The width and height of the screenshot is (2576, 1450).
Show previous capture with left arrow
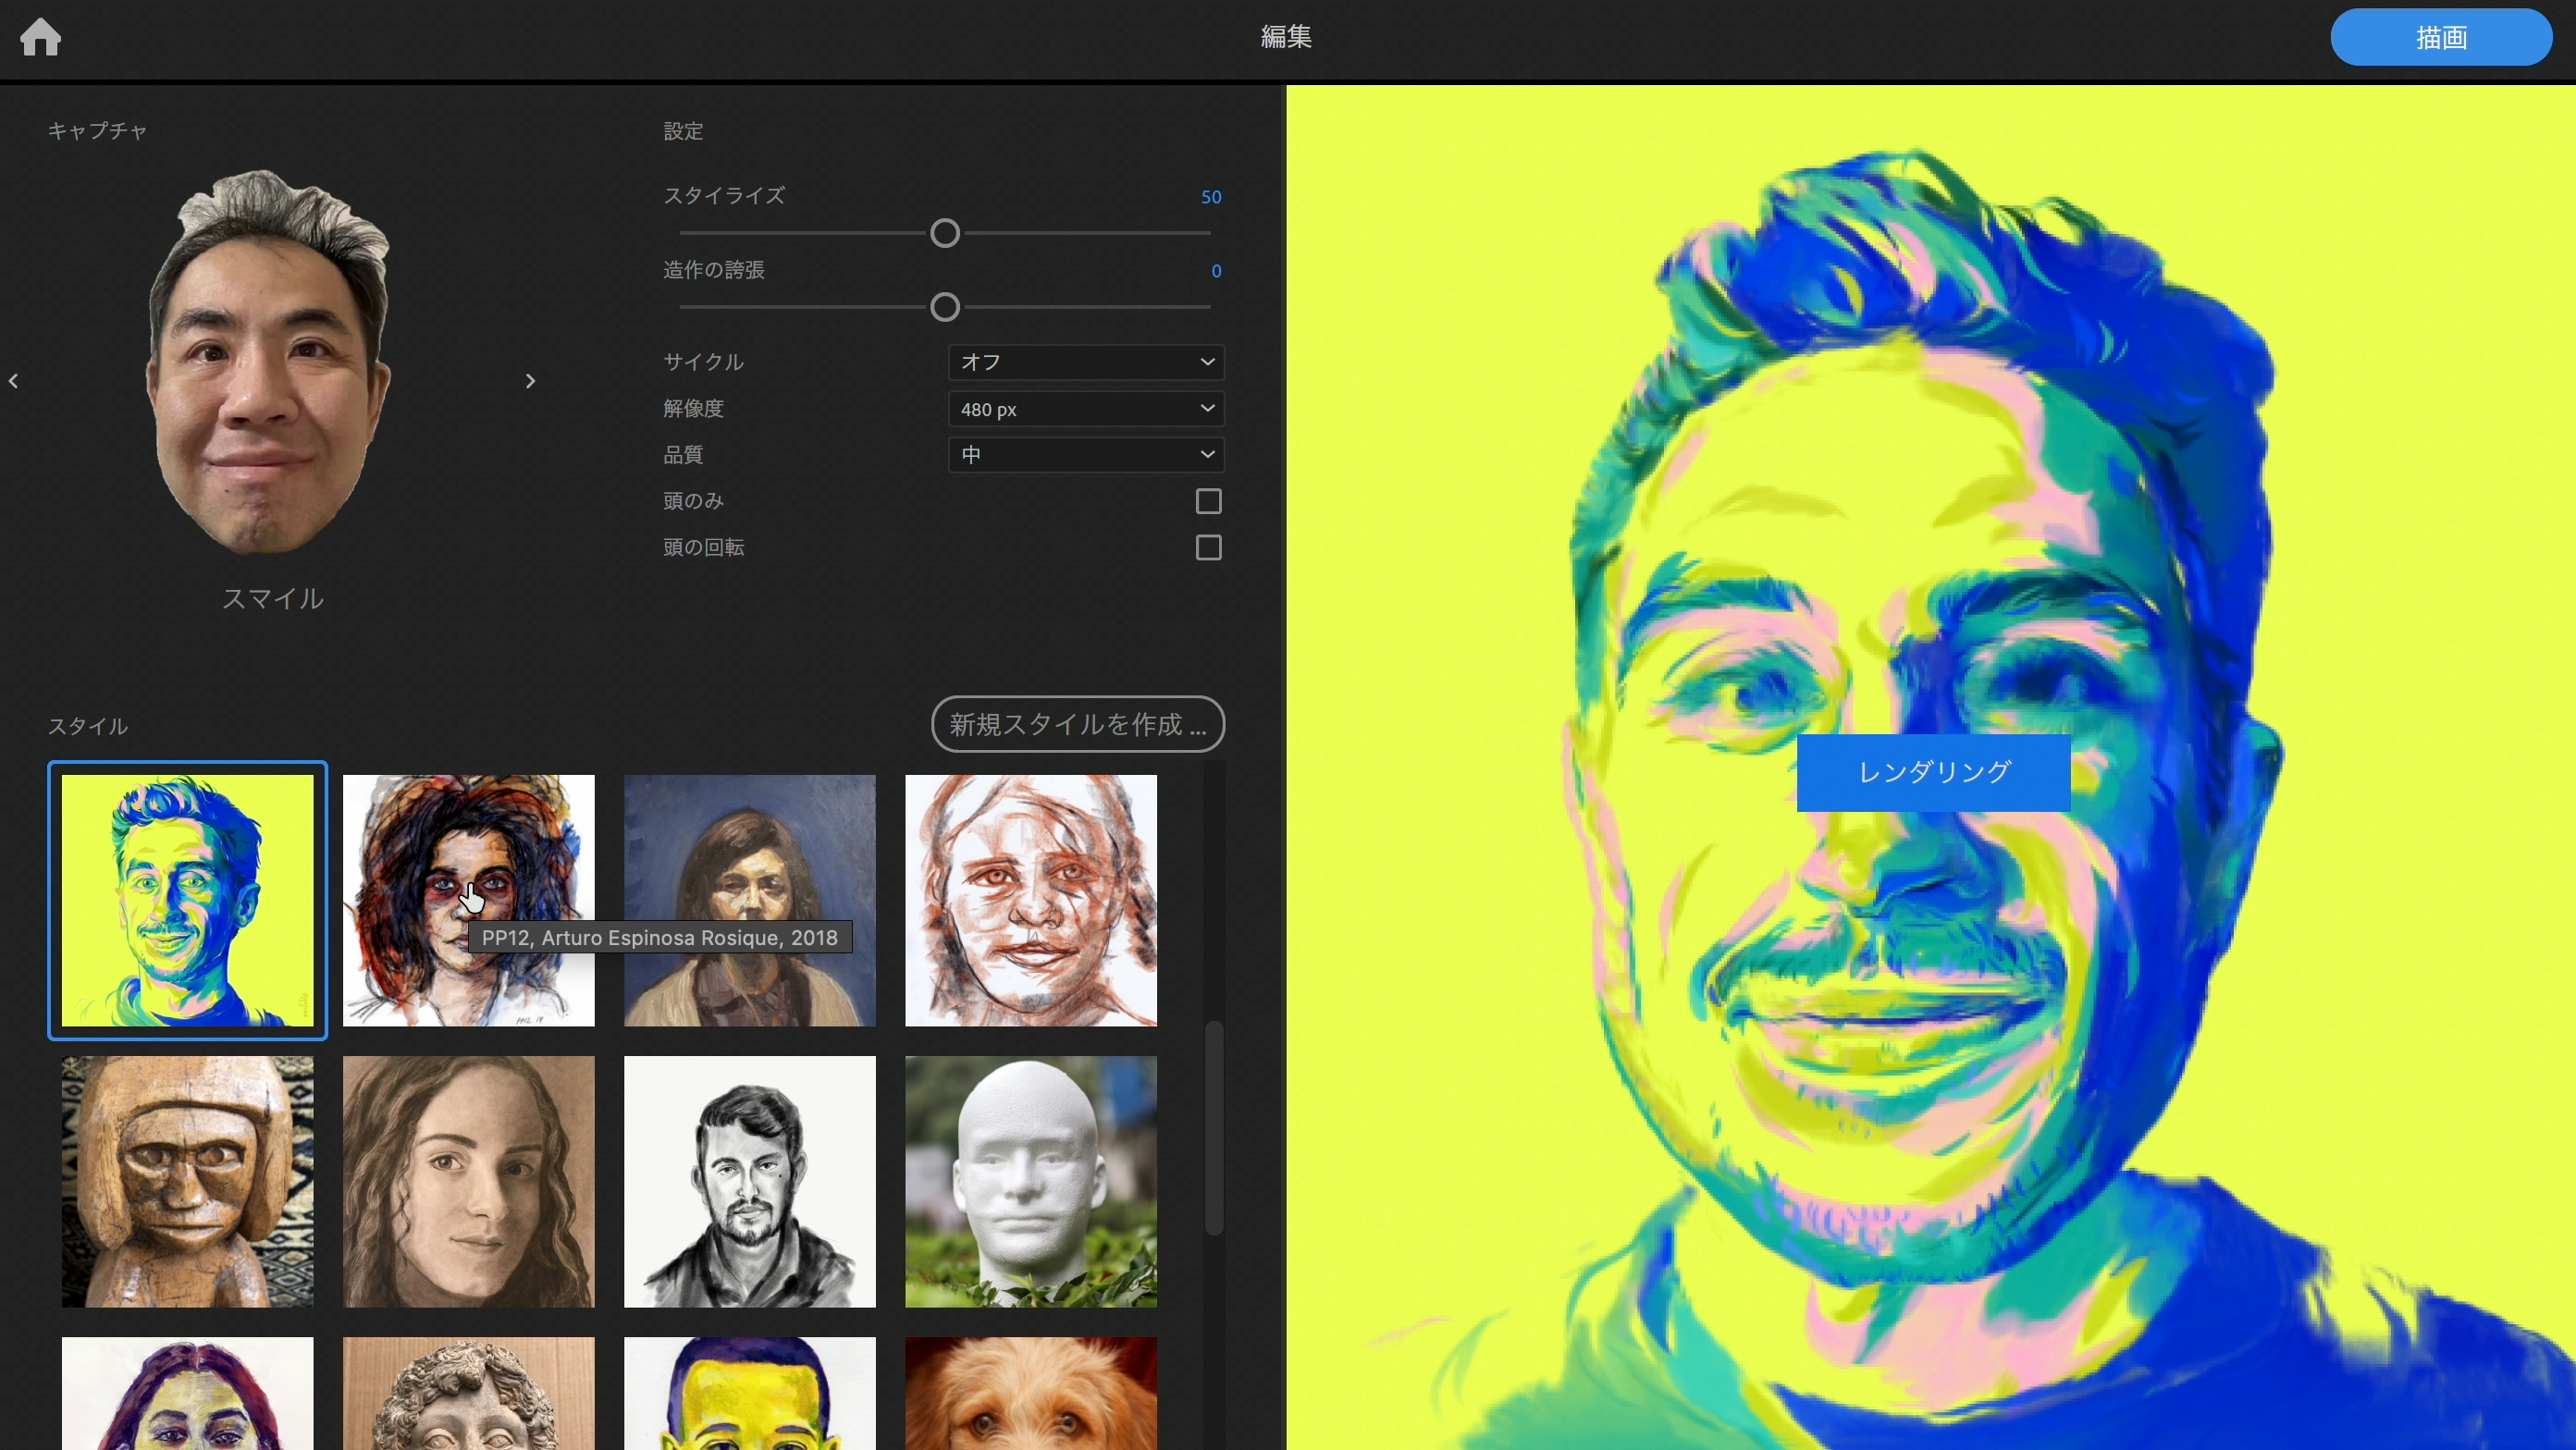coord(14,381)
